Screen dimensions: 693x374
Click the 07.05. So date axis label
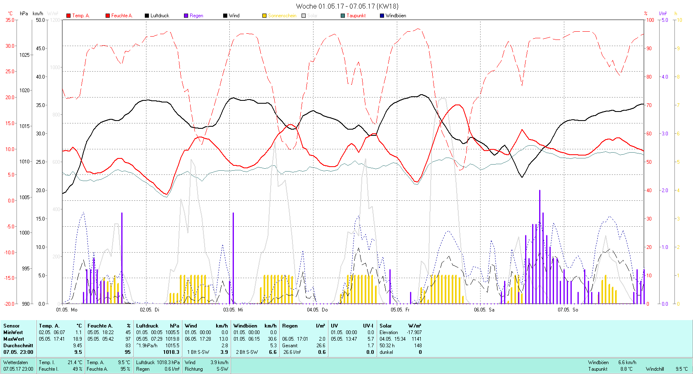[568, 310]
